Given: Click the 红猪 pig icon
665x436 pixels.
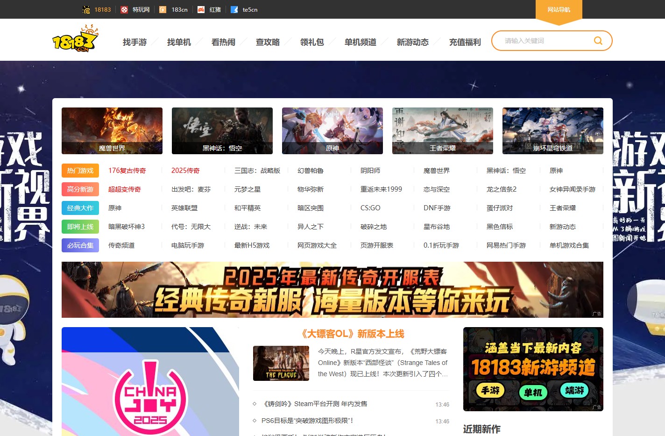Looking at the screenshot, I should [201, 9].
